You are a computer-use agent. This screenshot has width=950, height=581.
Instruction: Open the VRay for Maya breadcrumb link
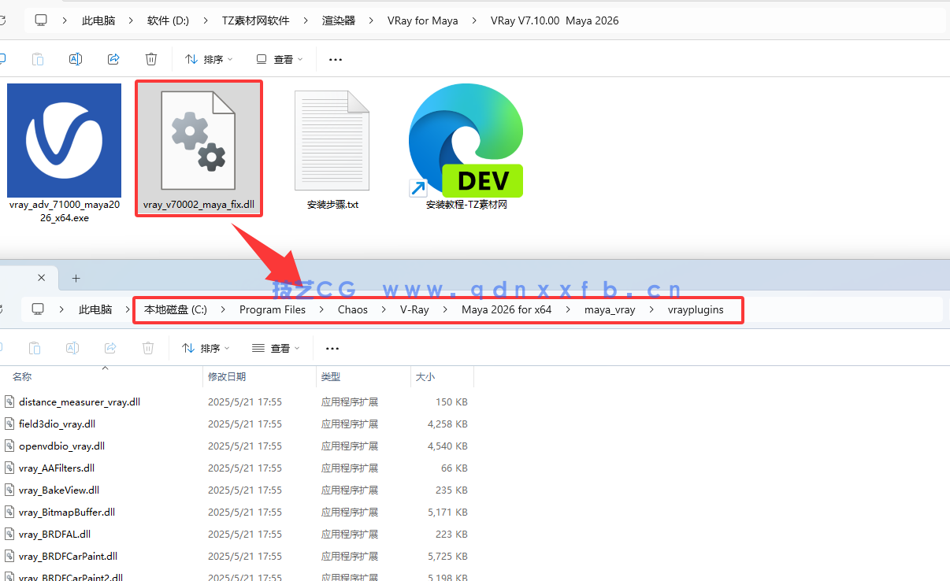(422, 20)
